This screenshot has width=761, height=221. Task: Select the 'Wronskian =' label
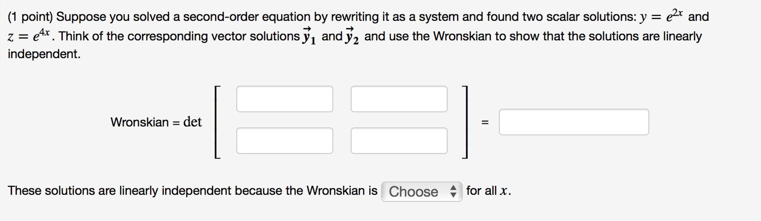pyautogui.click(x=145, y=122)
